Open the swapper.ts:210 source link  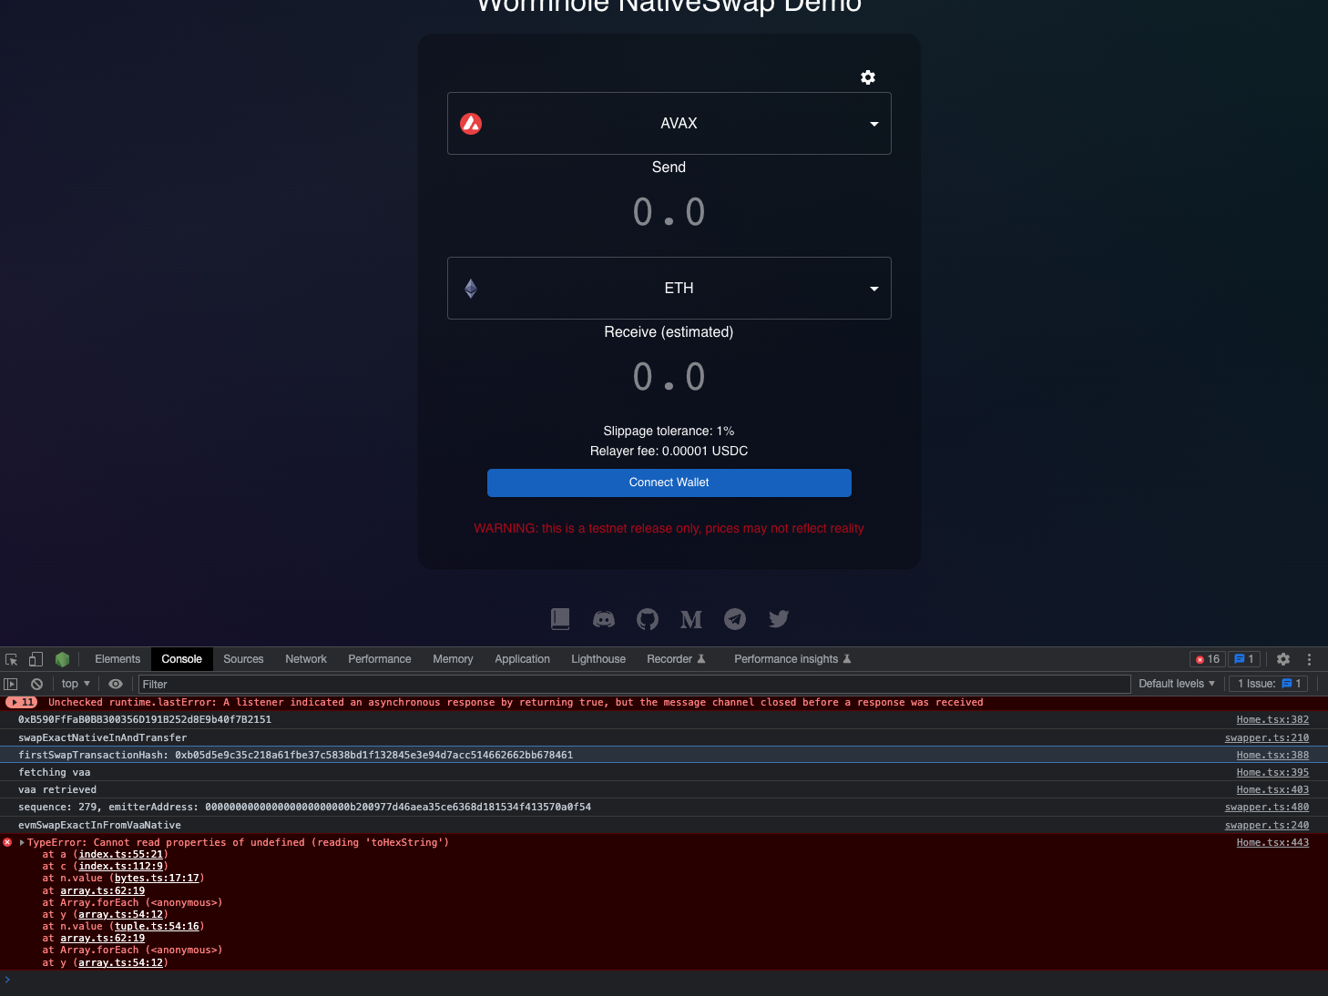tap(1267, 737)
